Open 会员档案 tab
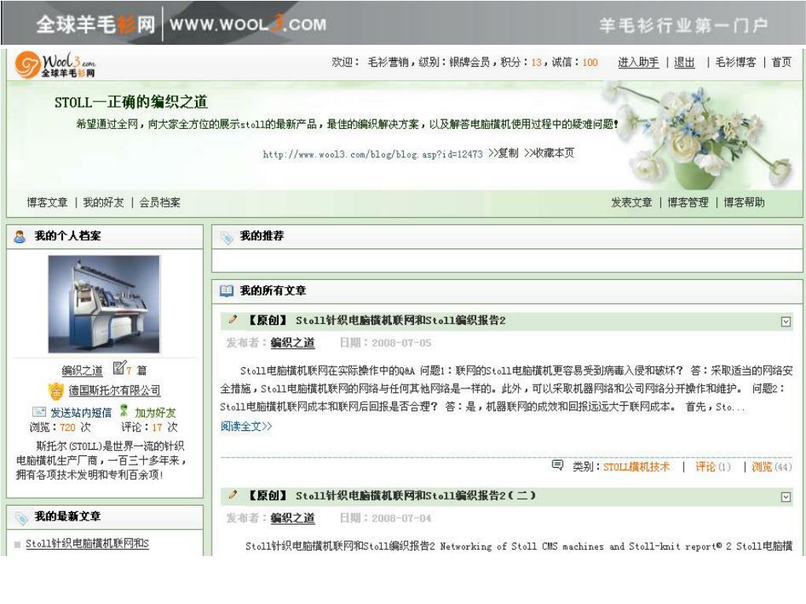Image resolution: width=806 pixels, height=604 pixels. click(160, 202)
